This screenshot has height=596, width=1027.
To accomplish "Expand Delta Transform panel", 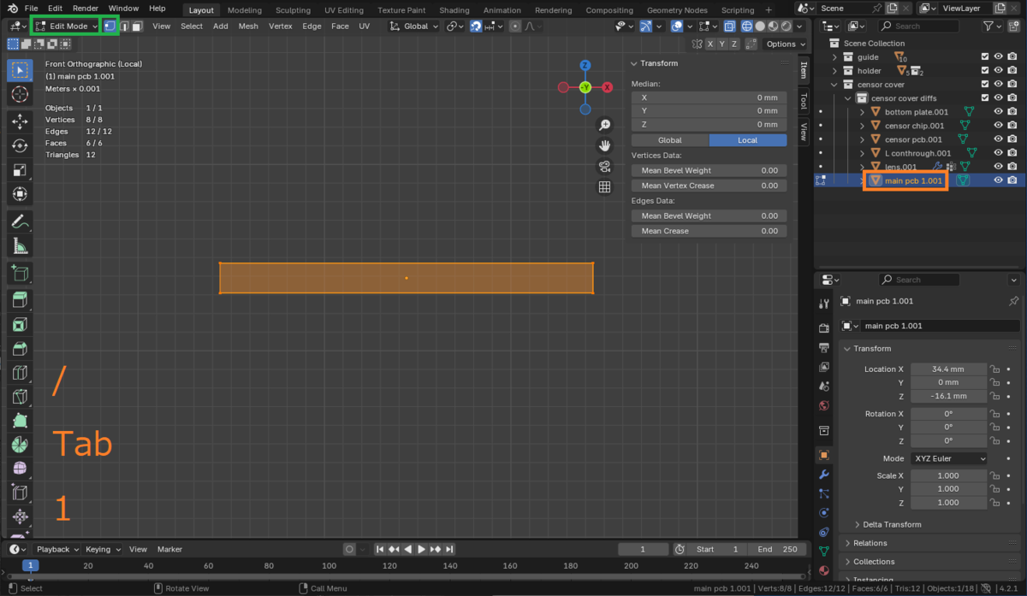I will 889,524.
